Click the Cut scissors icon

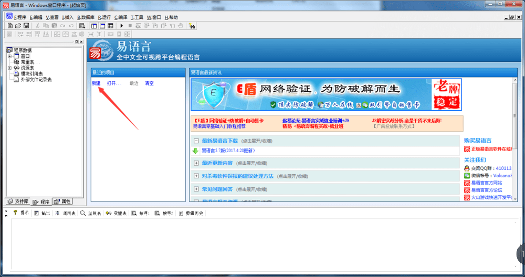point(37,26)
